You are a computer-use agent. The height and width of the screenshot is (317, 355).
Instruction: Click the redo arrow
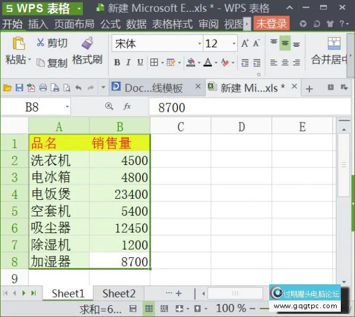point(91,88)
